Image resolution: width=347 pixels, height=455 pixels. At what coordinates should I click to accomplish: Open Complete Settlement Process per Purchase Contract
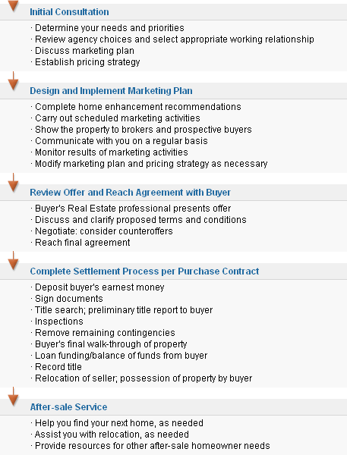pyautogui.click(x=144, y=271)
